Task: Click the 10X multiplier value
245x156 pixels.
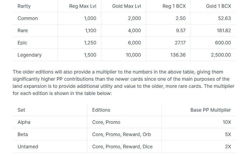Action: [x=227, y=122]
